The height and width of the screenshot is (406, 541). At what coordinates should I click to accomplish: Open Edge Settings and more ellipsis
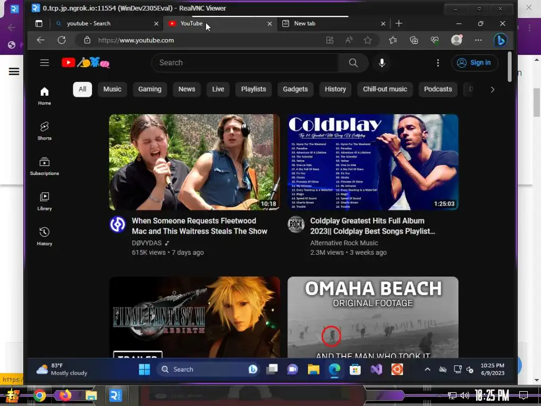pyautogui.click(x=478, y=40)
